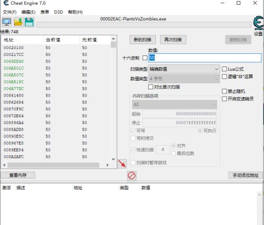
Task: Toggle the 快速扫描 checkbox
Action: [133, 149]
